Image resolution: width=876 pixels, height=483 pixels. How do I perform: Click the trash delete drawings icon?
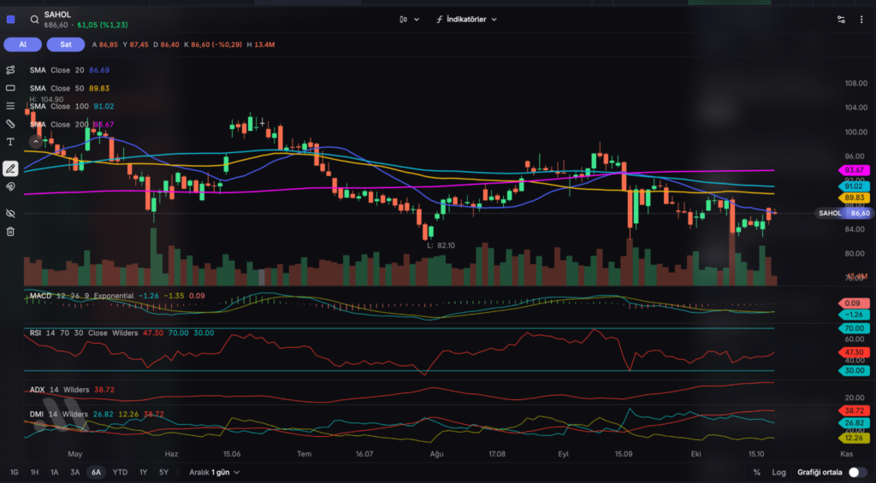[10, 231]
